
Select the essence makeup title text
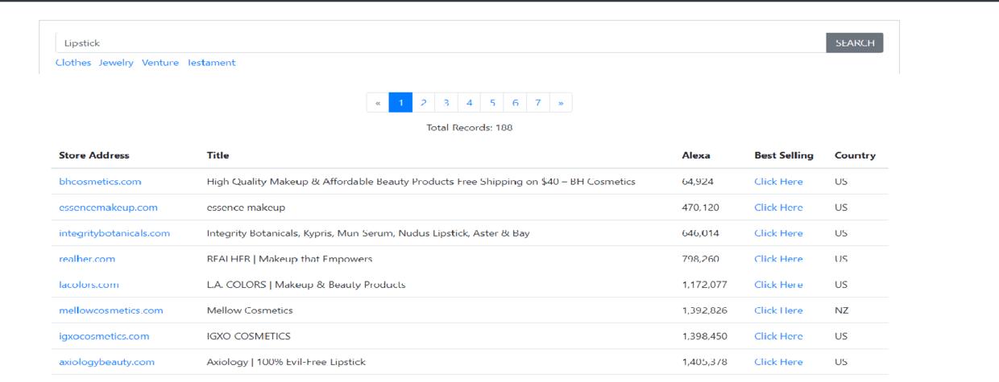point(246,207)
